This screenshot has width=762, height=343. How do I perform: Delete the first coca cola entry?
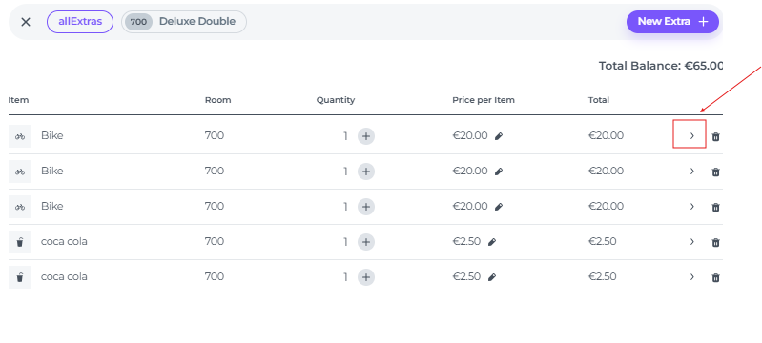click(x=715, y=242)
